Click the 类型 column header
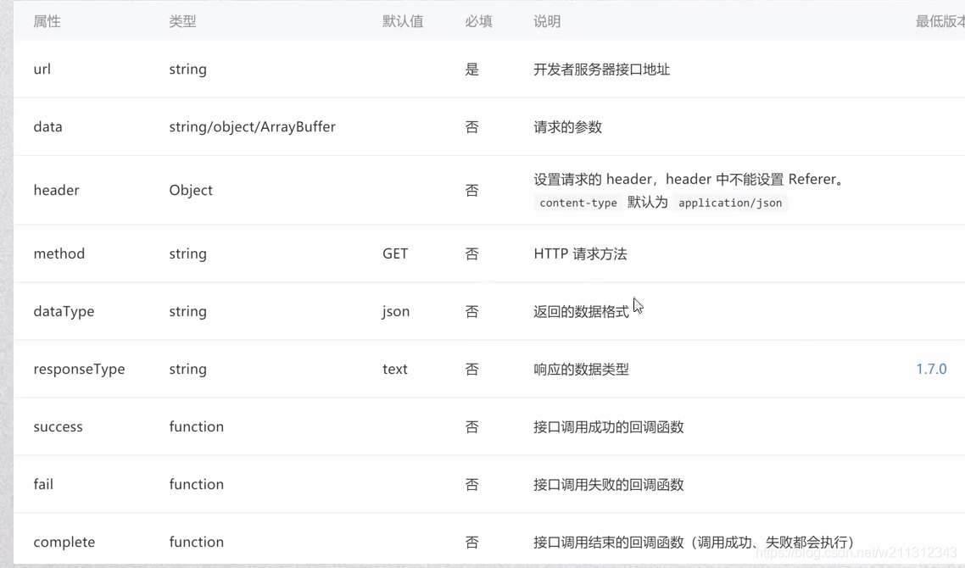Screen dimensions: 965x568 coord(182,21)
